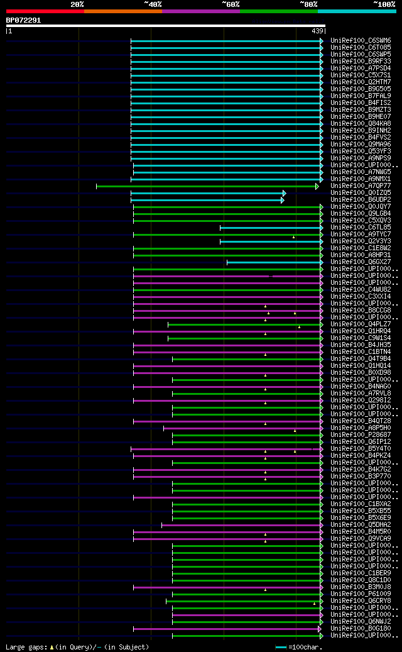The height and width of the screenshot is (652, 402).
Task: Select hit UniRef100_B3P770
Action: pyautogui.click(x=361, y=476)
